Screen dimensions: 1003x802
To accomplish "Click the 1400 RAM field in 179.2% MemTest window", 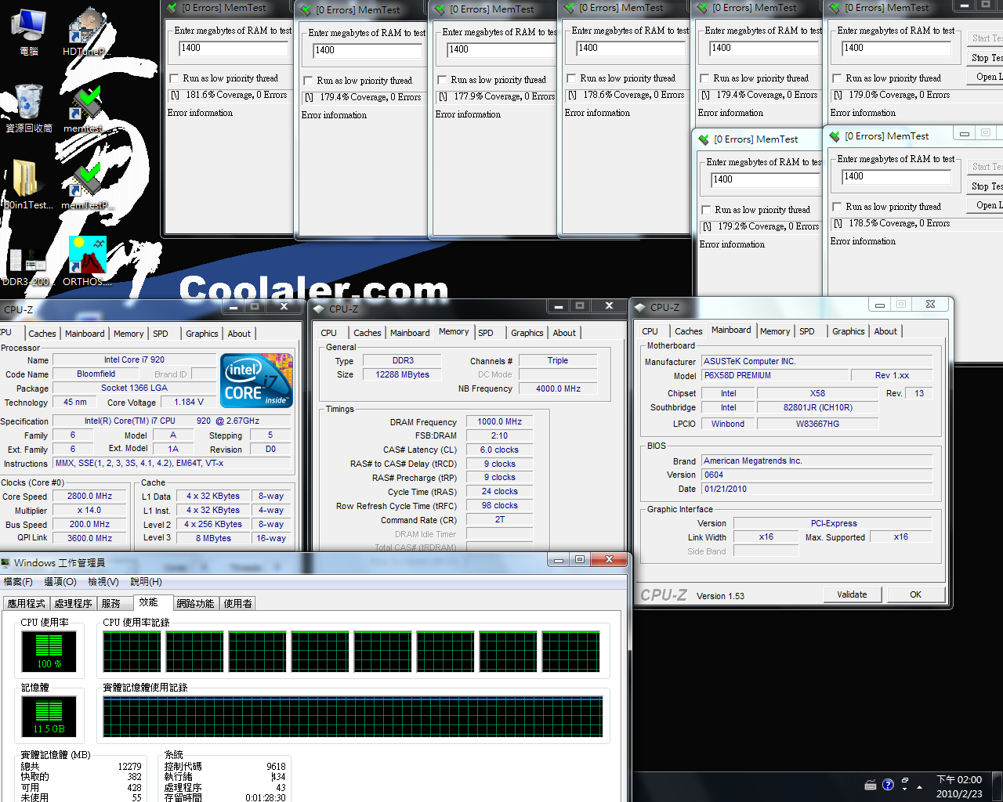I will point(766,179).
